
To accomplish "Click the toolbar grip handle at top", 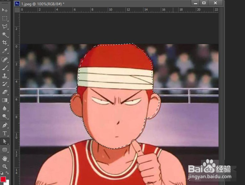I will (5, 3).
